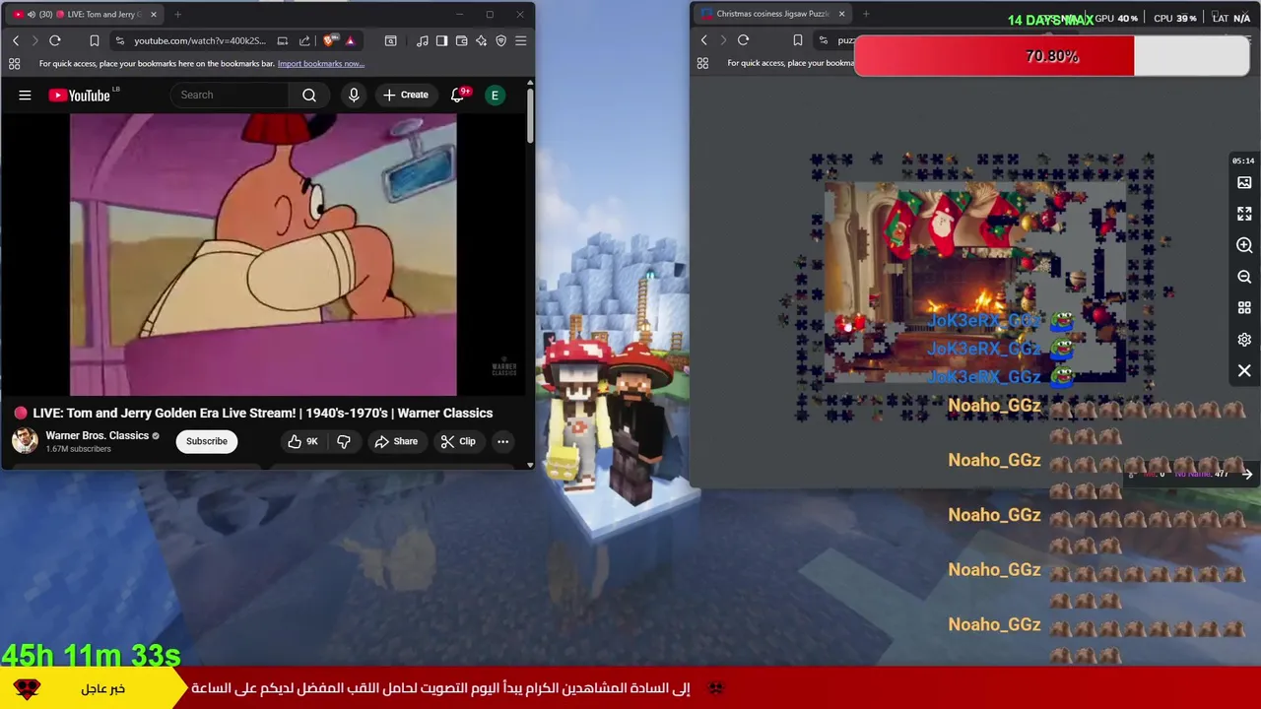This screenshot has width=1261, height=709.
Task: Open Brave Rewards triangle icon
Action: tap(350, 40)
